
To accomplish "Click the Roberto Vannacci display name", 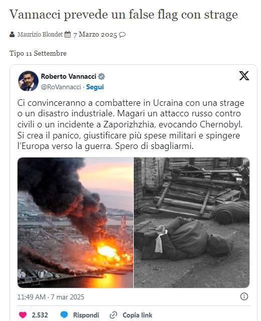I will pos(69,76).
